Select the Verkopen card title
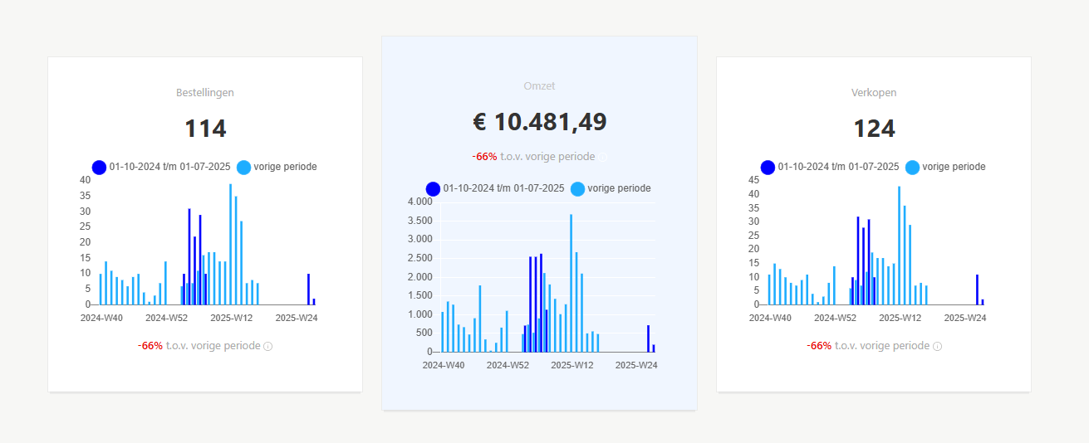1089x443 pixels. [x=874, y=93]
